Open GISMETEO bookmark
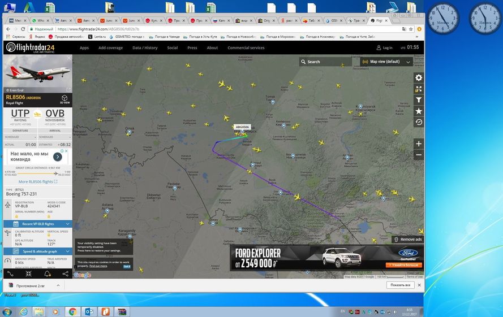 [x=126, y=37]
